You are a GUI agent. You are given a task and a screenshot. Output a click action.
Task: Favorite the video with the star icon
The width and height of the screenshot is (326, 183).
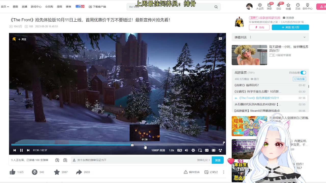[57, 172]
